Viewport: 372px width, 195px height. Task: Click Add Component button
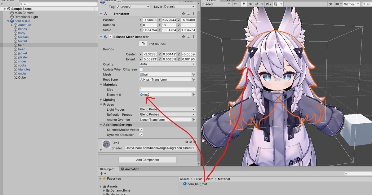click(x=148, y=160)
